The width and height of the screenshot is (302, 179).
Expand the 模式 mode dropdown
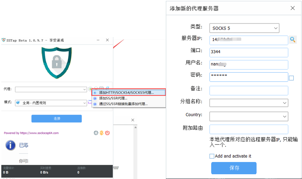(x=51, y=103)
